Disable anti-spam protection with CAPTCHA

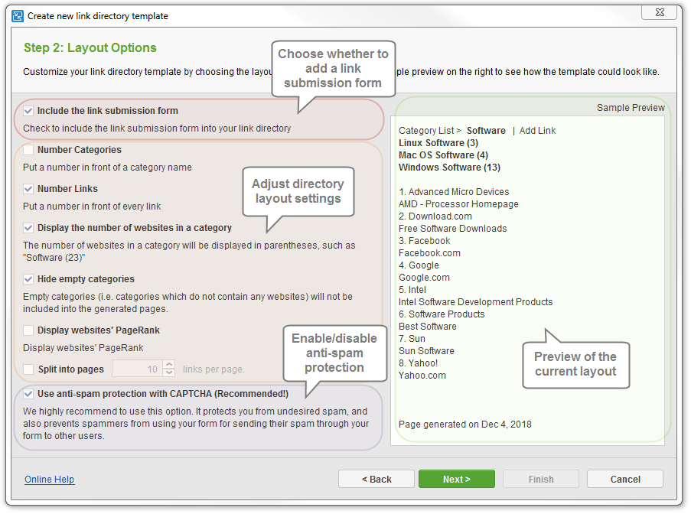click(x=28, y=394)
